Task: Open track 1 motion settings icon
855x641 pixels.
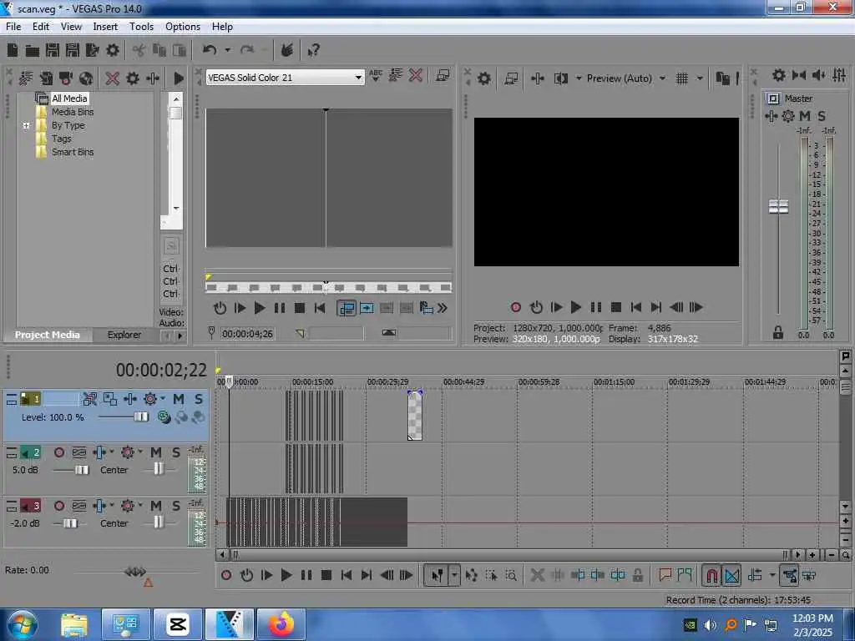Action: click(89, 399)
